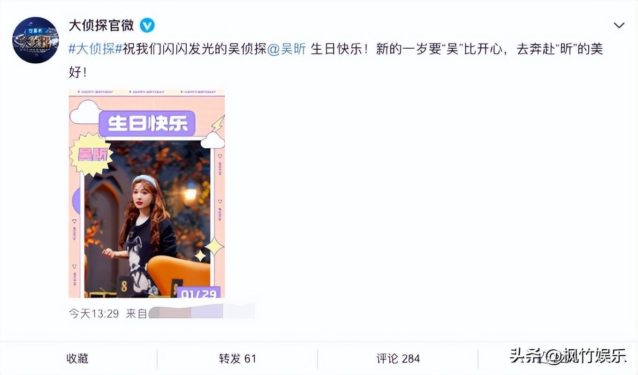Expand the post options chevron menu

coord(619,25)
